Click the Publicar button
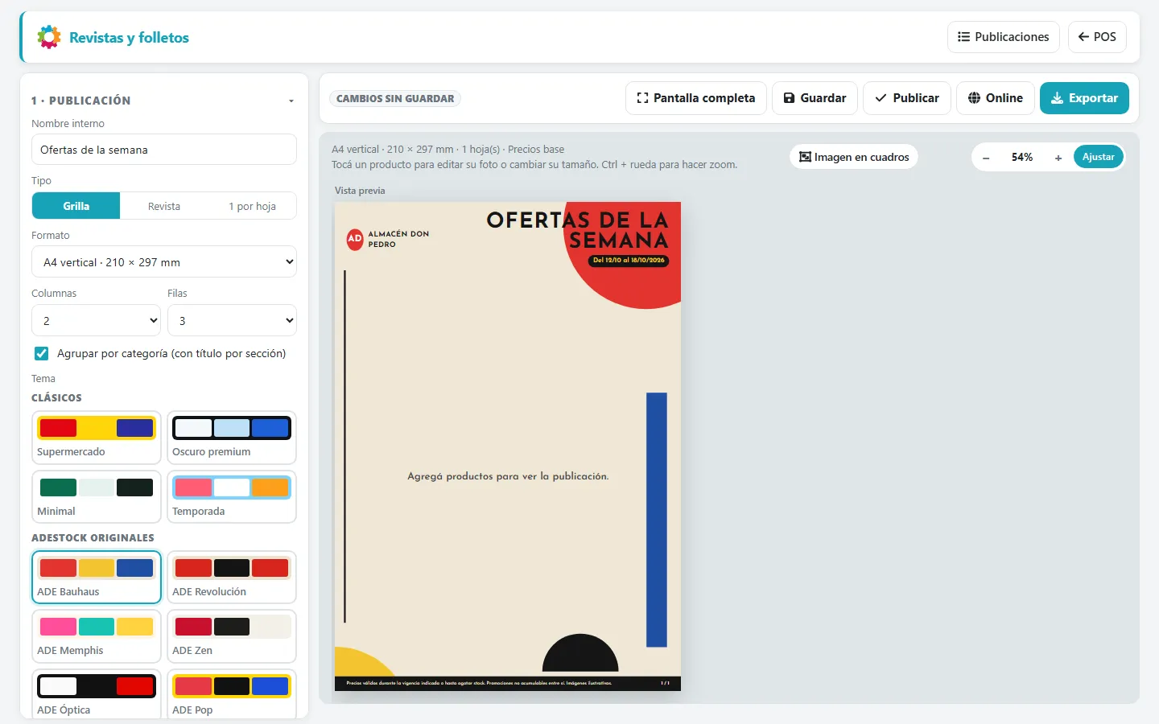 (907, 98)
